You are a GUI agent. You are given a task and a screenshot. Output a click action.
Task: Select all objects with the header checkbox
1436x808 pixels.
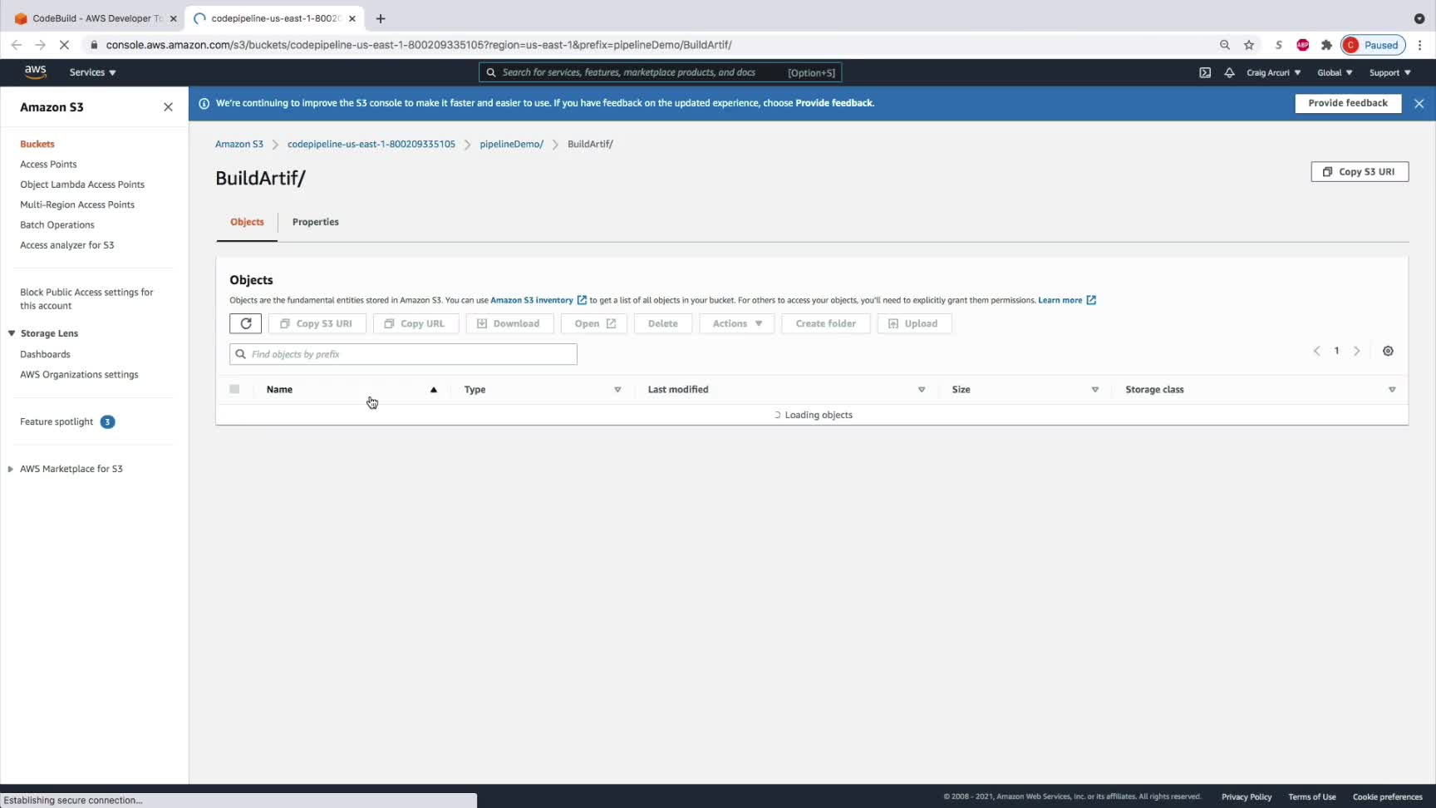[x=234, y=389]
